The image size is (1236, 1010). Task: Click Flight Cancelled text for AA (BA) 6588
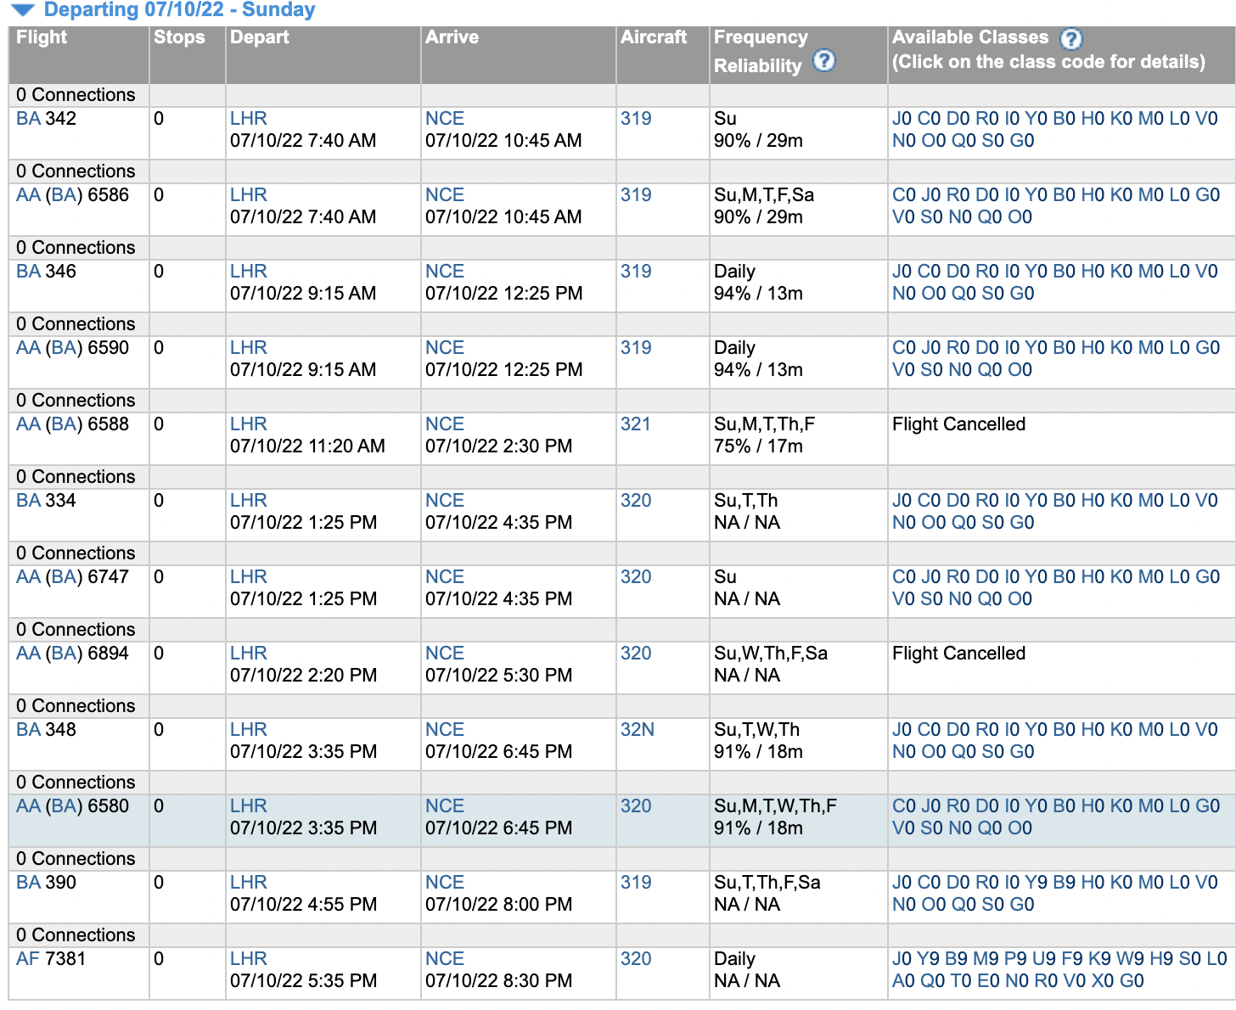(958, 424)
